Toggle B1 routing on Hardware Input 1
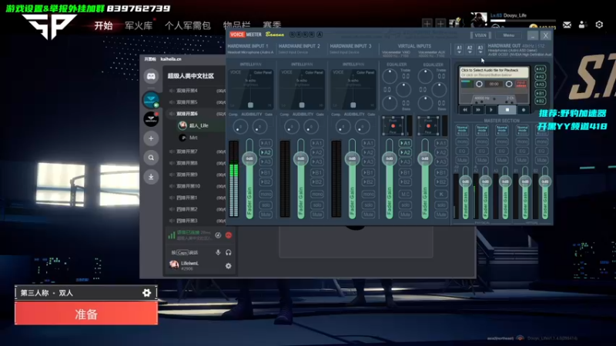The width and height of the screenshot is (616, 346). 266,172
